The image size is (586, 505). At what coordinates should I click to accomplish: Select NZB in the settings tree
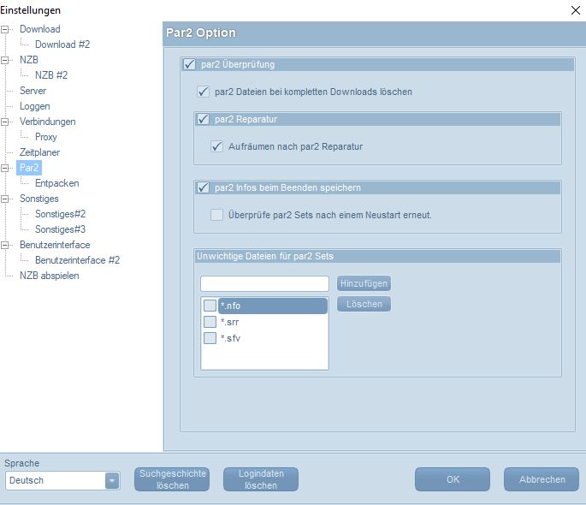(x=29, y=60)
